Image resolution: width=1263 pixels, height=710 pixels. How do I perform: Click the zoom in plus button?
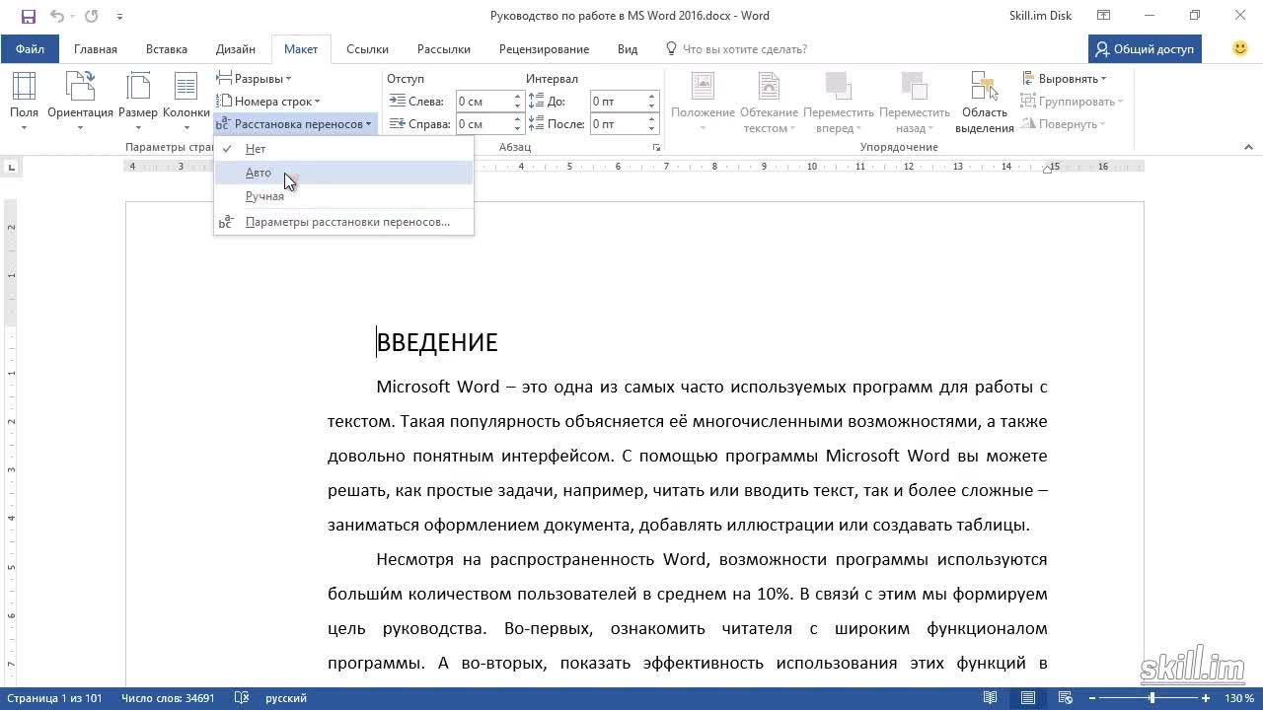1206,698
